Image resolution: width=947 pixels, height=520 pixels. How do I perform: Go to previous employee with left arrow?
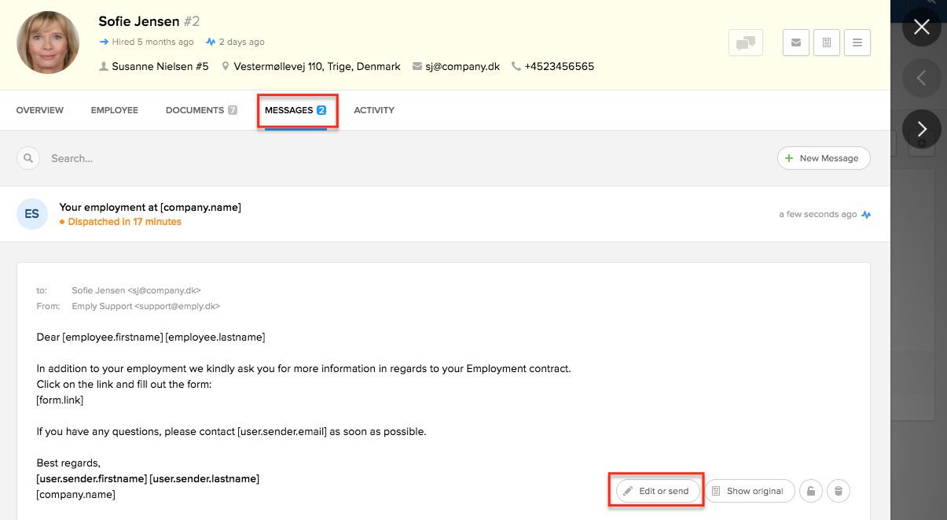point(922,78)
